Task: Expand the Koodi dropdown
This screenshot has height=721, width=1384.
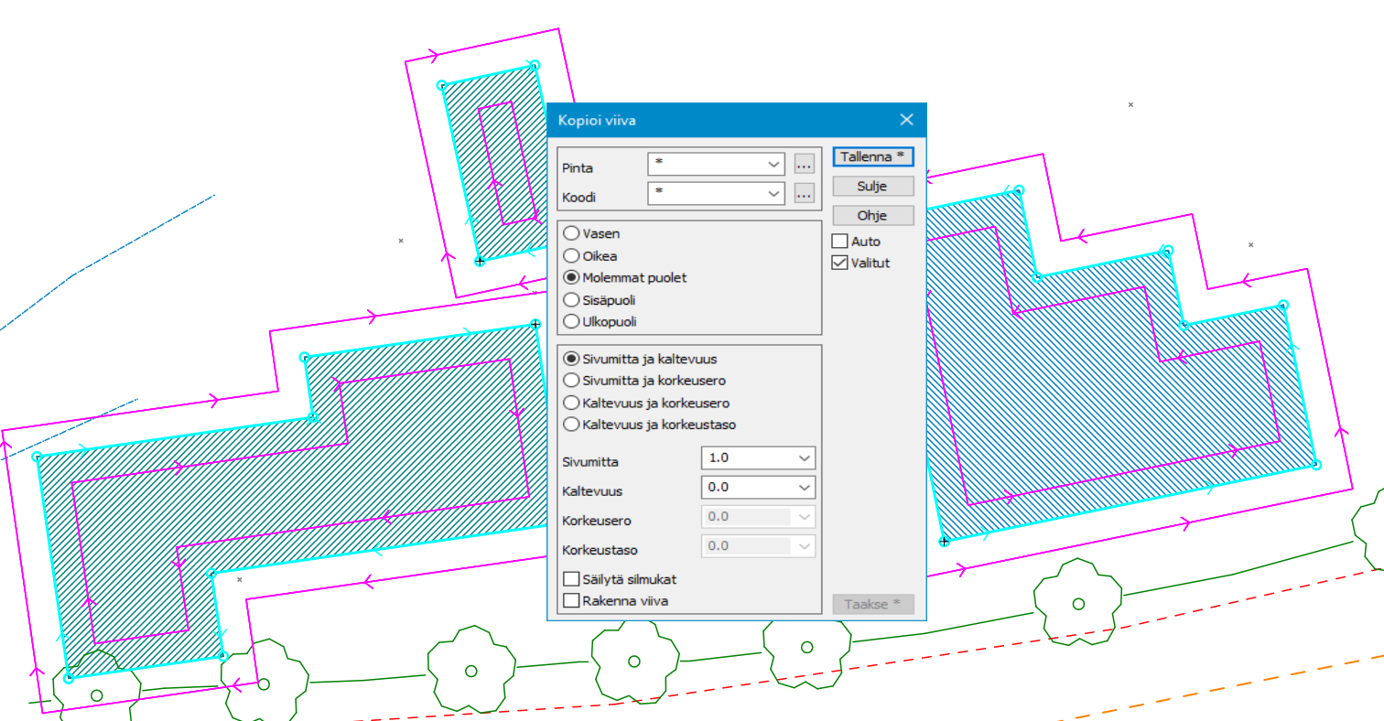Action: (x=774, y=194)
